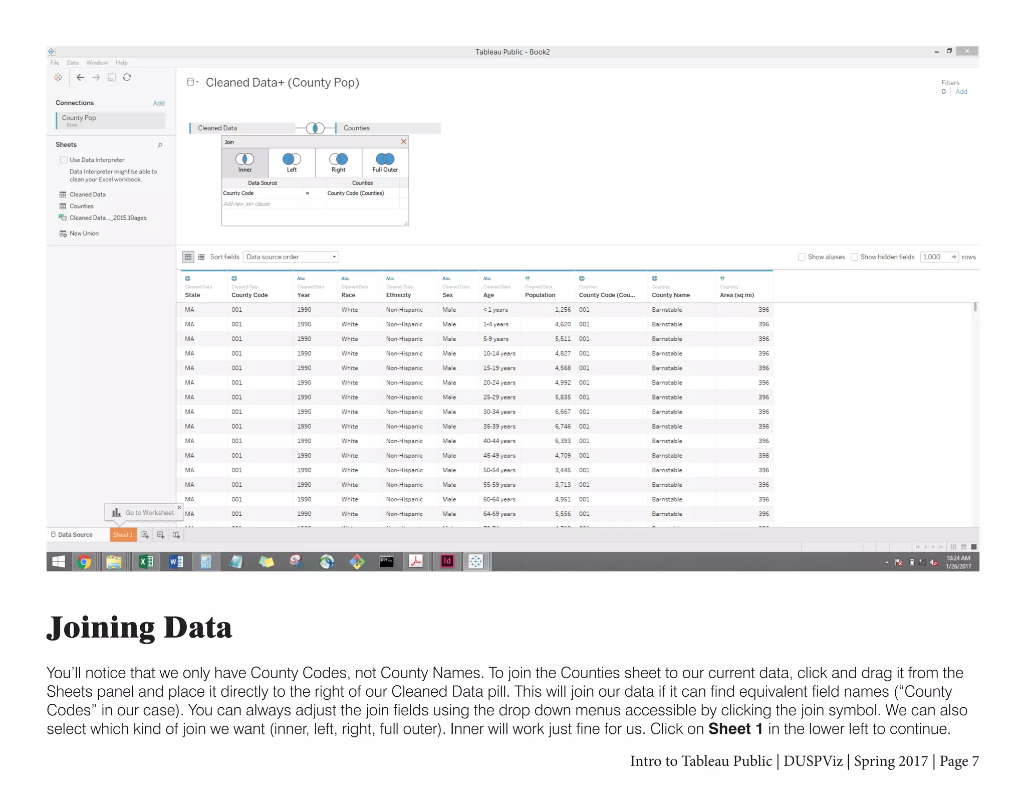Select the County Pop connection
This screenshot has width=1026, height=793.
coord(110,120)
